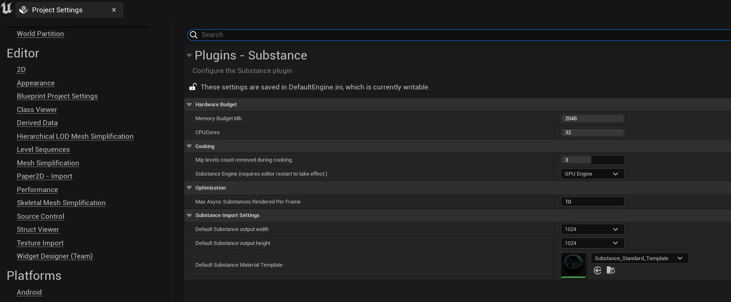The height and width of the screenshot is (302, 731).
Task: Open the Appearance settings
Action: [x=36, y=83]
